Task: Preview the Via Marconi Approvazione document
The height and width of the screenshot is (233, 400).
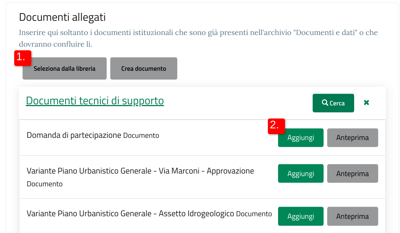Action: (353, 174)
